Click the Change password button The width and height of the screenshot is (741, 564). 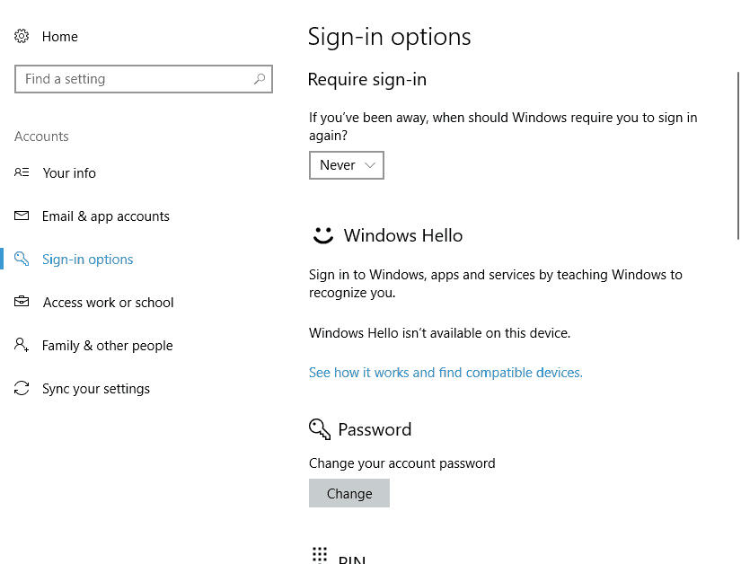(x=349, y=493)
